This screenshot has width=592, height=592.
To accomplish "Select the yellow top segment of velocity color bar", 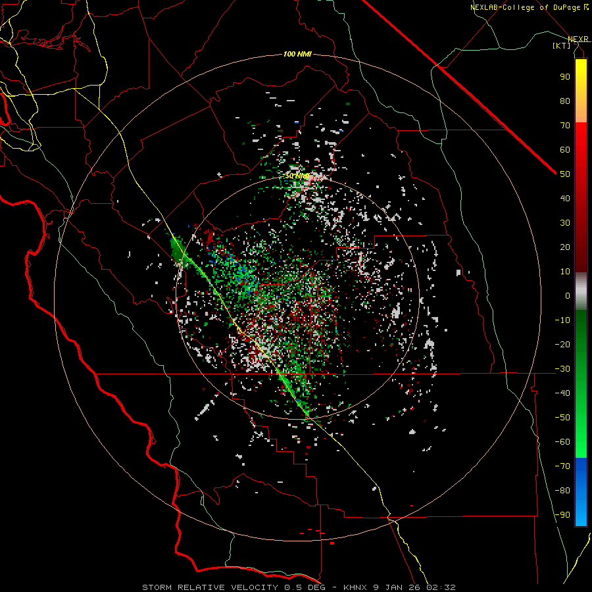I will [581, 76].
